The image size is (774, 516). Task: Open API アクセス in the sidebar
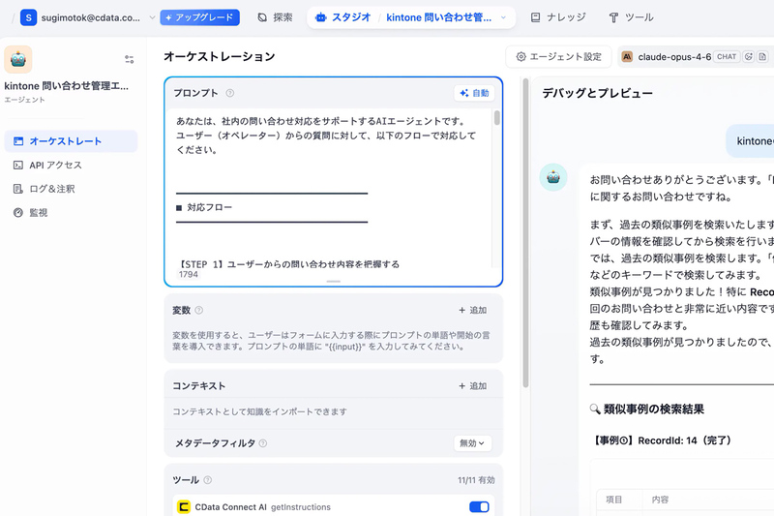click(x=71, y=165)
